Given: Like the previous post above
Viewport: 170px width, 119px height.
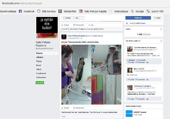Looking at the screenshot, I should click(x=65, y=25).
